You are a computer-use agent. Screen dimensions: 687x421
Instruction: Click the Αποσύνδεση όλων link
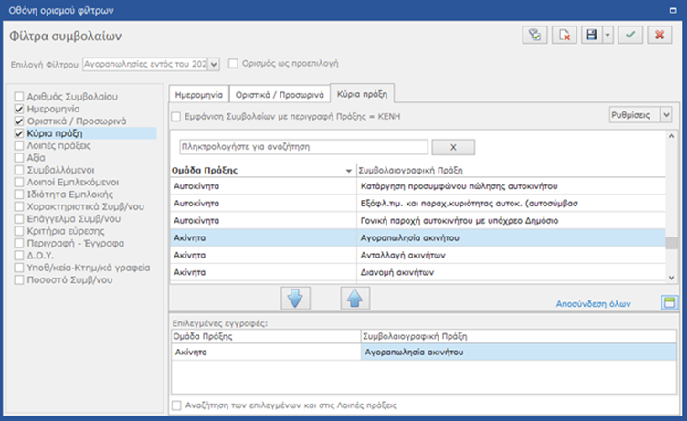click(593, 303)
